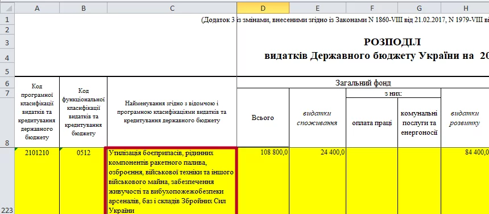Image resolution: width=489 pixels, height=214 pixels.
Task: Click the 'видатки розвитку' heading cell
Action: [465, 118]
